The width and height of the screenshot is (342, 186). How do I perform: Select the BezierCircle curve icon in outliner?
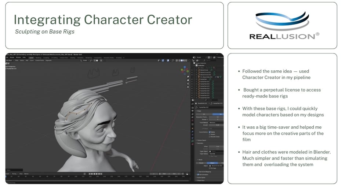199,70
